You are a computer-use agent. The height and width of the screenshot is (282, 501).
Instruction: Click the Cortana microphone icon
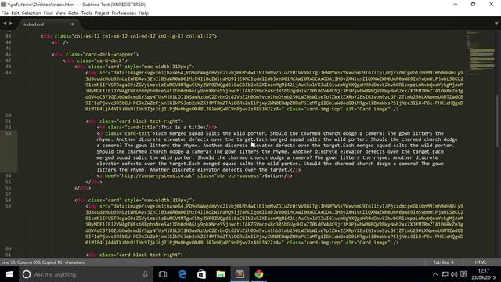[146, 274]
